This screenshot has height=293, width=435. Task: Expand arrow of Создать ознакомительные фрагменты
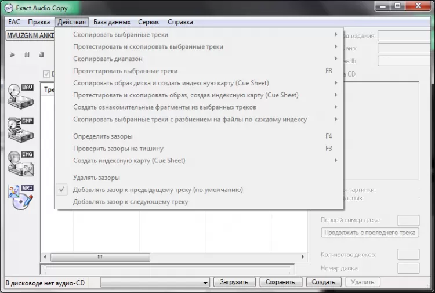[336, 107]
